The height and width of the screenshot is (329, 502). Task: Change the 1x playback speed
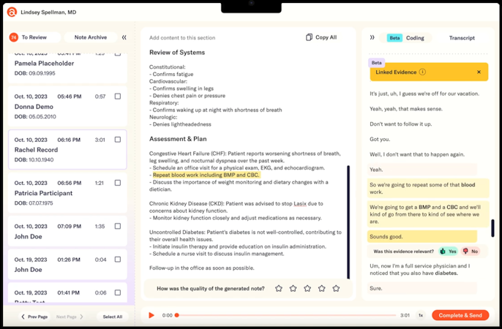(421, 315)
